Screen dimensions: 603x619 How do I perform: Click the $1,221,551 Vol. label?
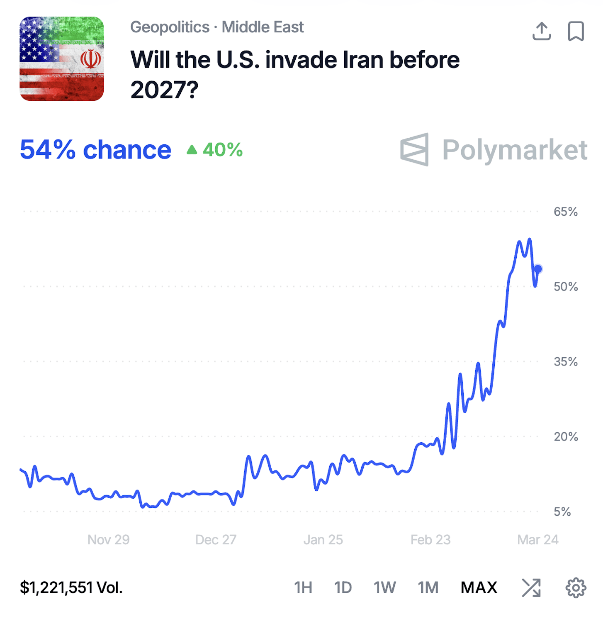pyautogui.click(x=71, y=587)
